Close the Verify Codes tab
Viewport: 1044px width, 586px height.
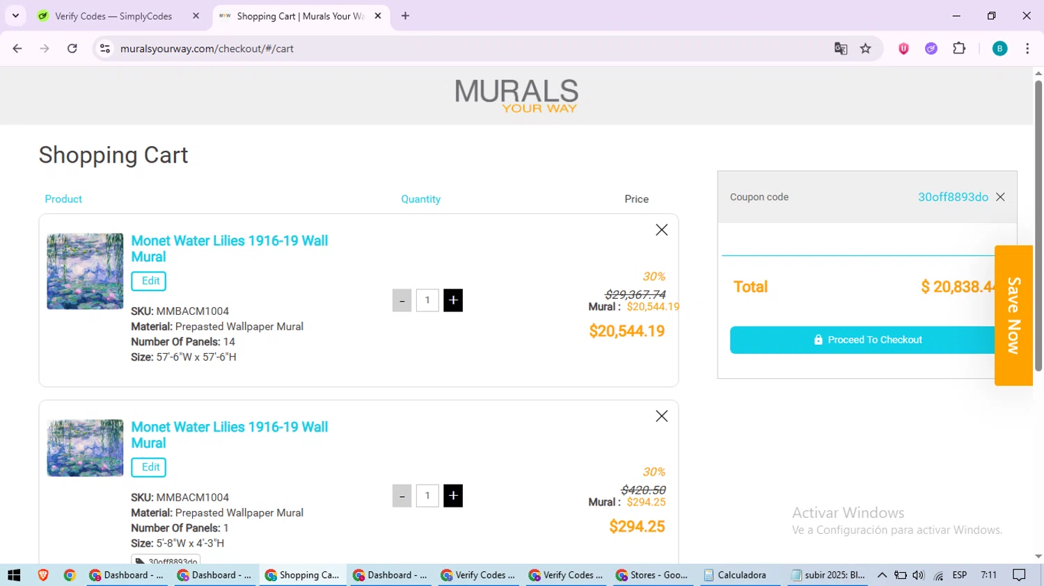coord(196,16)
